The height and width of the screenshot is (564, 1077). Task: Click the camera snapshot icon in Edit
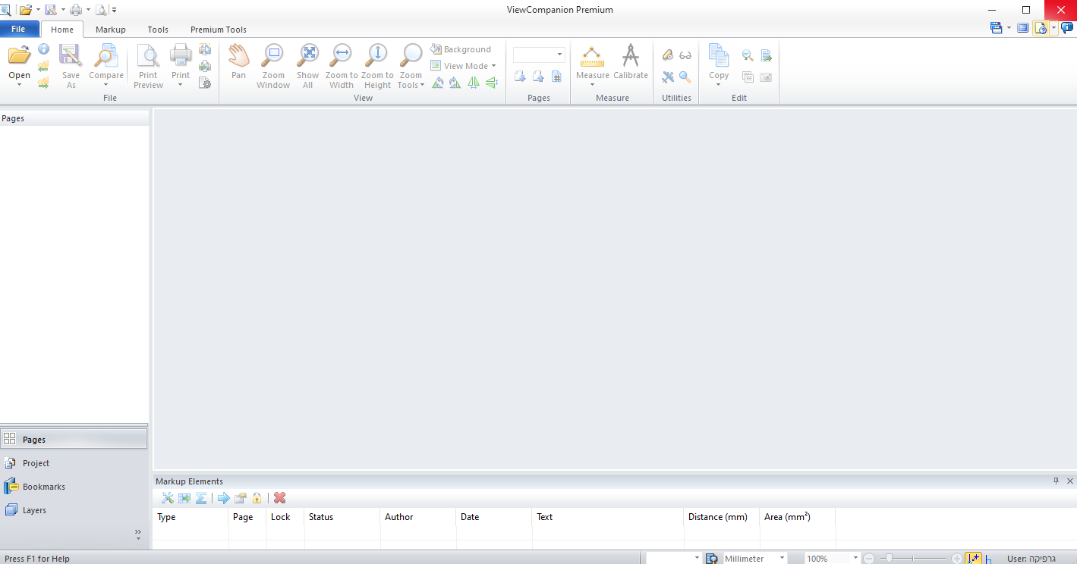[x=766, y=77]
